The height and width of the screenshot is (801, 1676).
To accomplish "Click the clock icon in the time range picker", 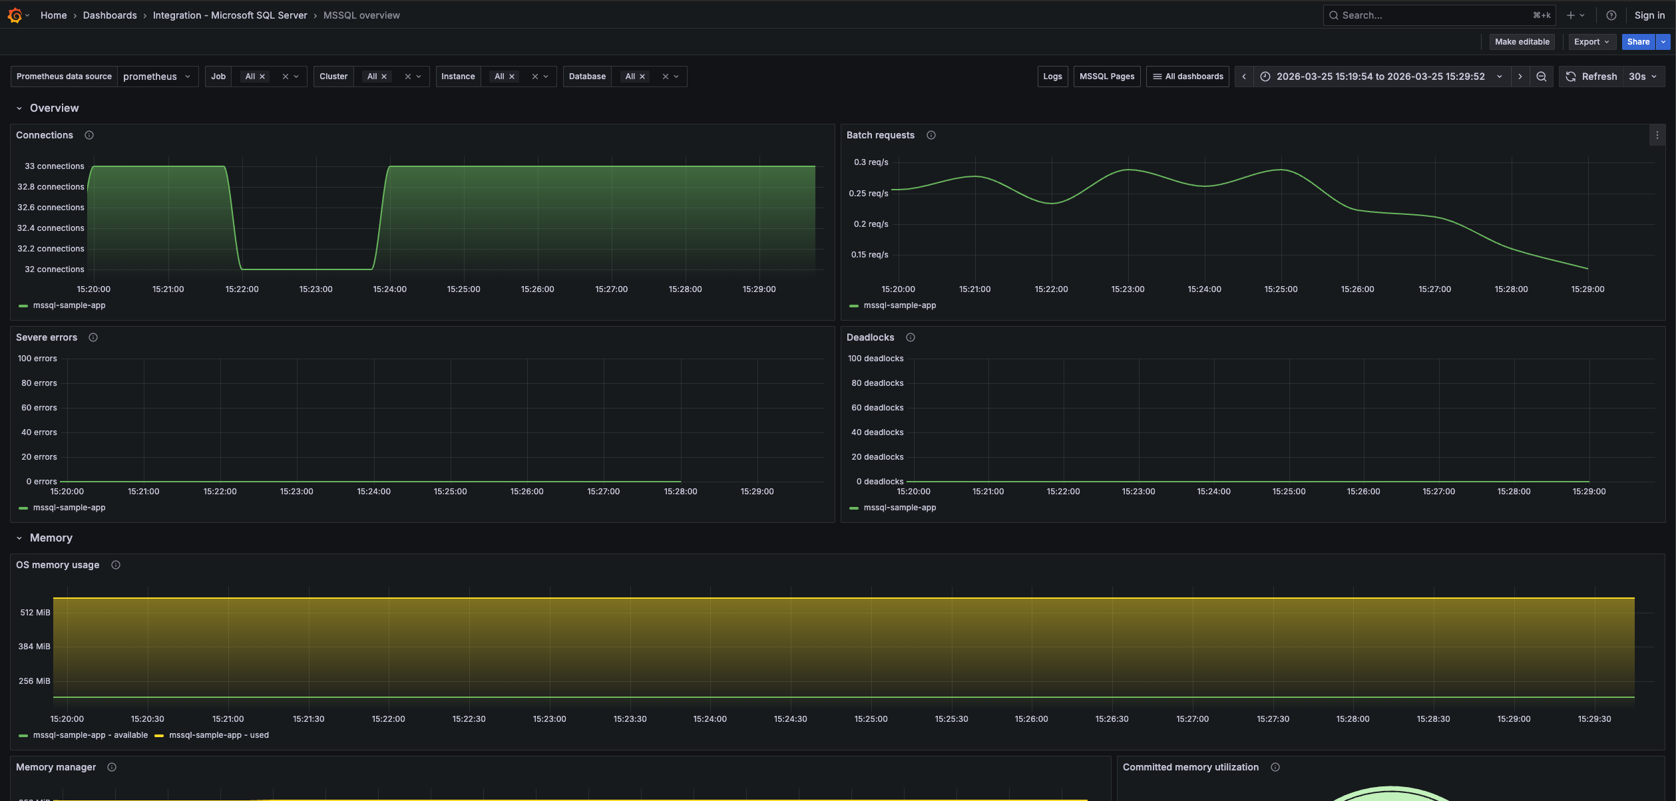I will (x=1265, y=76).
